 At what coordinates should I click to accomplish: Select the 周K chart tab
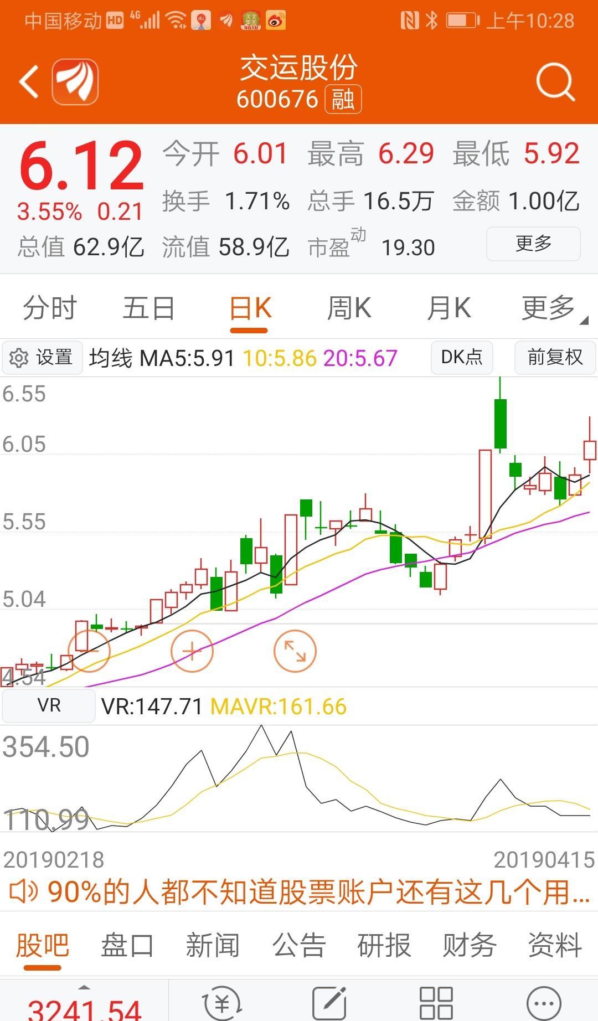(349, 308)
